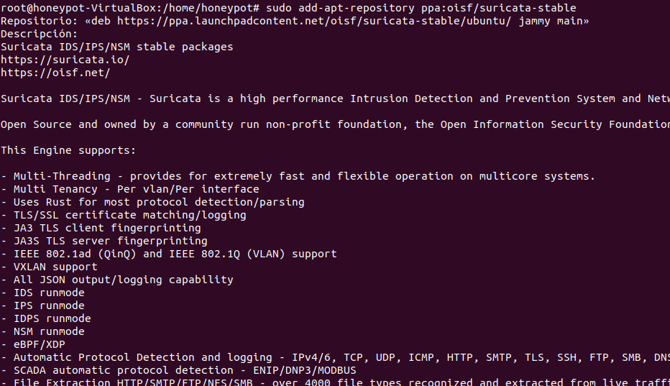The image size is (670, 386).
Task: Click the 'IPS runmode' line
Action: pos(42,305)
